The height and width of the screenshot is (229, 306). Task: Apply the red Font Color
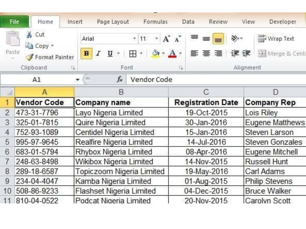click(172, 53)
